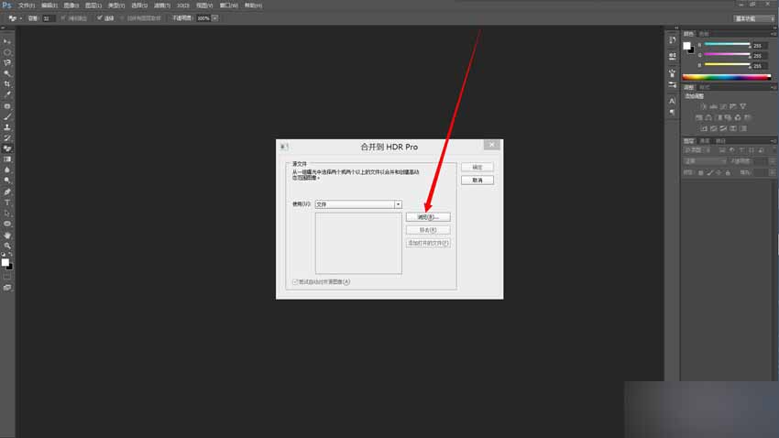Select the Hand tool
Viewport: 779px width, 438px height.
point(7,235)
